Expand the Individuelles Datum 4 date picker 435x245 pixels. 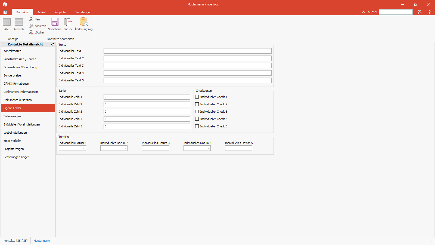click(x=209, y=148)
